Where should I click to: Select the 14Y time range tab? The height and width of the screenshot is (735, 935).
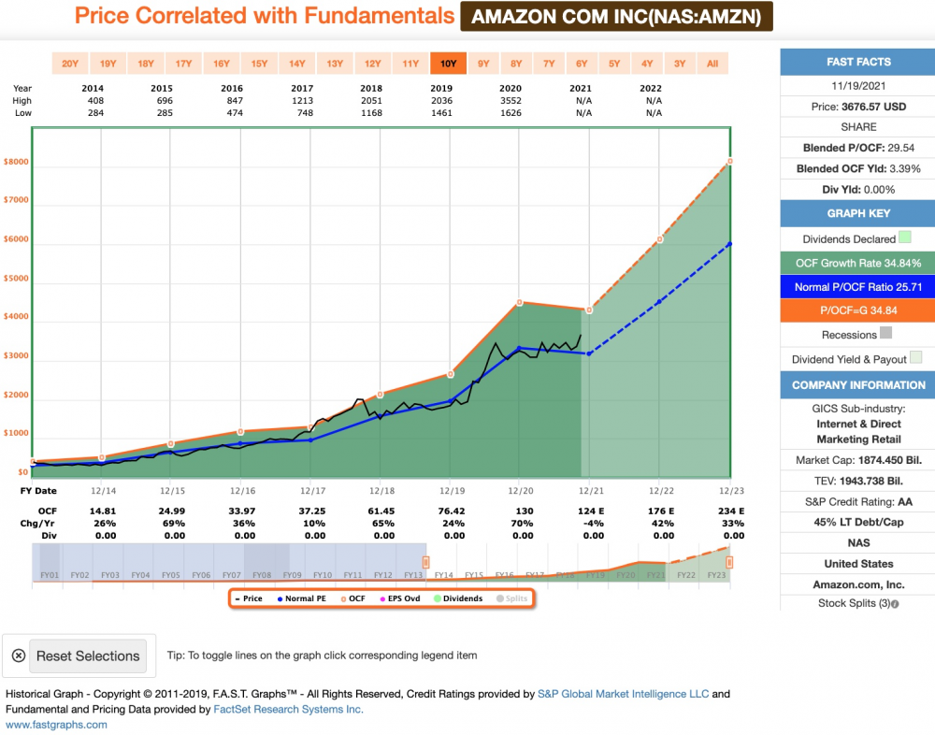click(297, 64)
